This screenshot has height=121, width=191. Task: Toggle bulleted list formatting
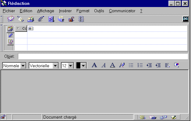(131, 65)
